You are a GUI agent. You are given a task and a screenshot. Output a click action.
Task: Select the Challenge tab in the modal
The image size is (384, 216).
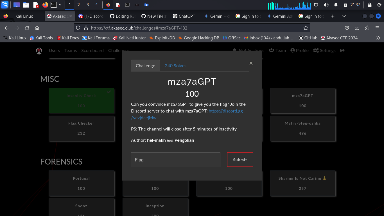coord(145,66)
